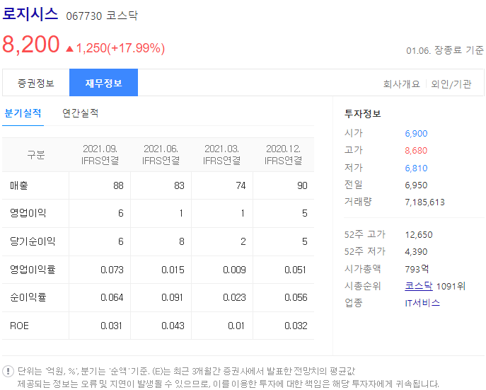Click the 순이익률 value 0.056
Screen dimensions: 486x390
296,297
